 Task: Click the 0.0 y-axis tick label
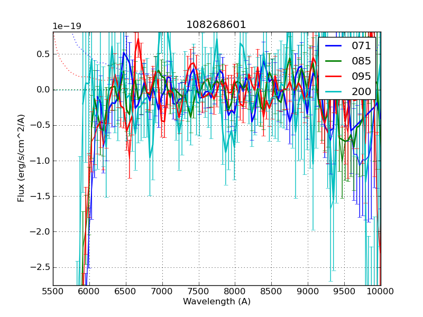42,89
